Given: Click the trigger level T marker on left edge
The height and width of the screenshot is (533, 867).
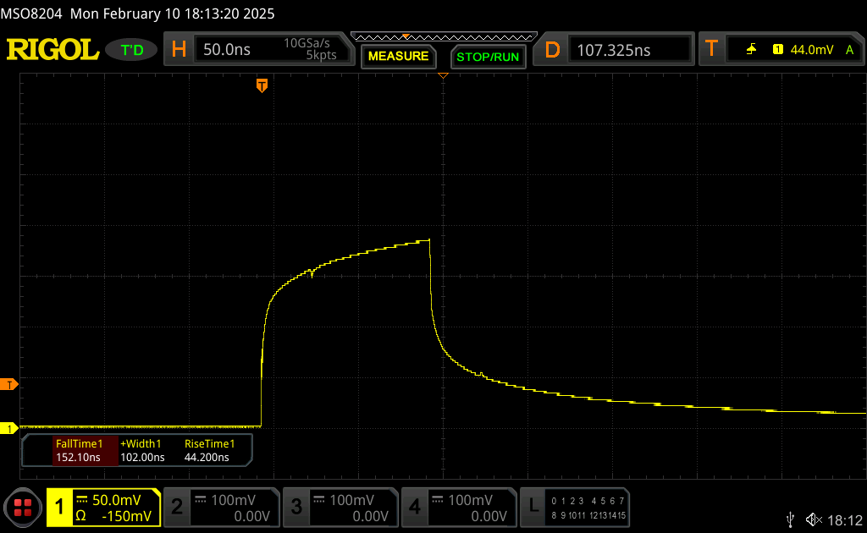Looking at the screenshot, I should 10,385.
